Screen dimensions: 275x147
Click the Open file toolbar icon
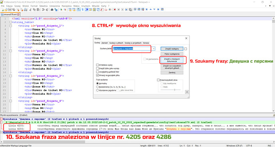6,10
